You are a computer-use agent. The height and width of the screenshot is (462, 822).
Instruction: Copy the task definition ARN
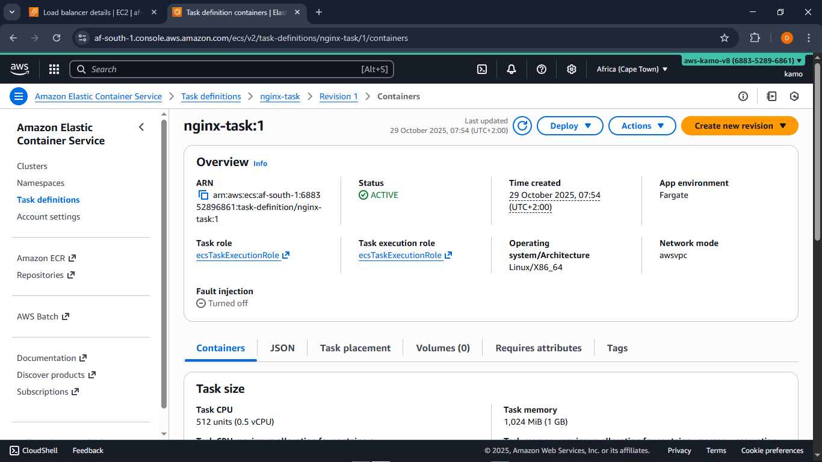[203, 194]
